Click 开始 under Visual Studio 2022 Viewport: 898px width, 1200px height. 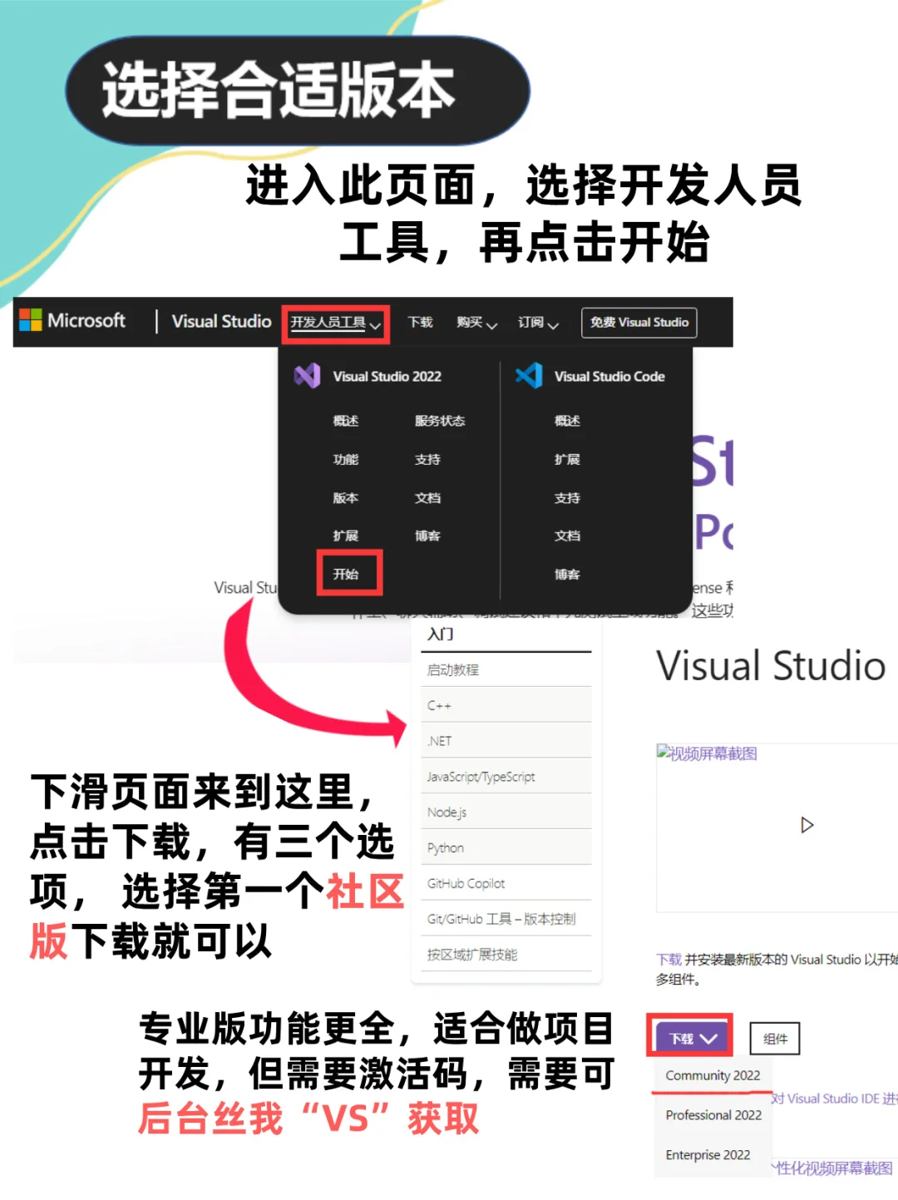click(348, 574)
